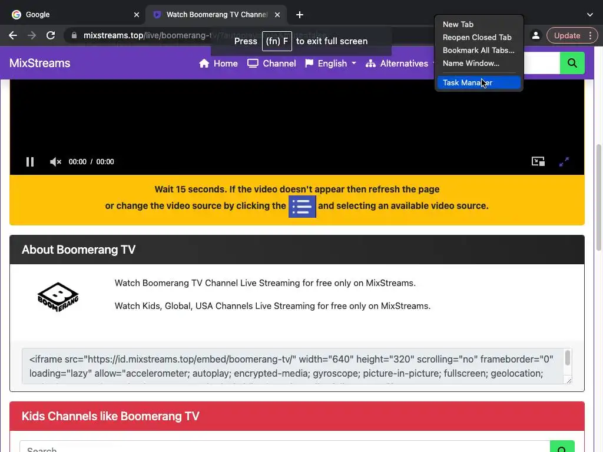Click the blue video source list icon
The width and height of the screenshot is (603, 452).
(x=302, y=207)
